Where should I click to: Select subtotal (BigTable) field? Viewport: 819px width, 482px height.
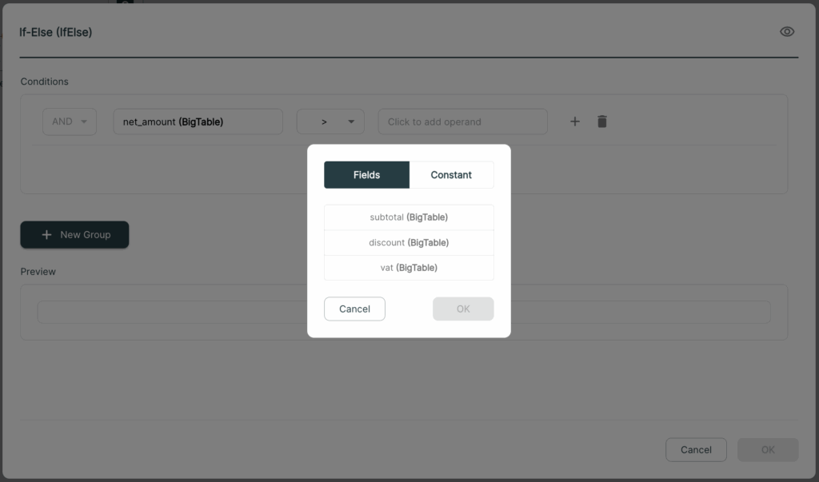pos(409,217)
